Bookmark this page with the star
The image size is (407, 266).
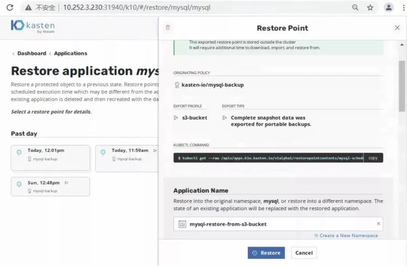coord(370,8)
